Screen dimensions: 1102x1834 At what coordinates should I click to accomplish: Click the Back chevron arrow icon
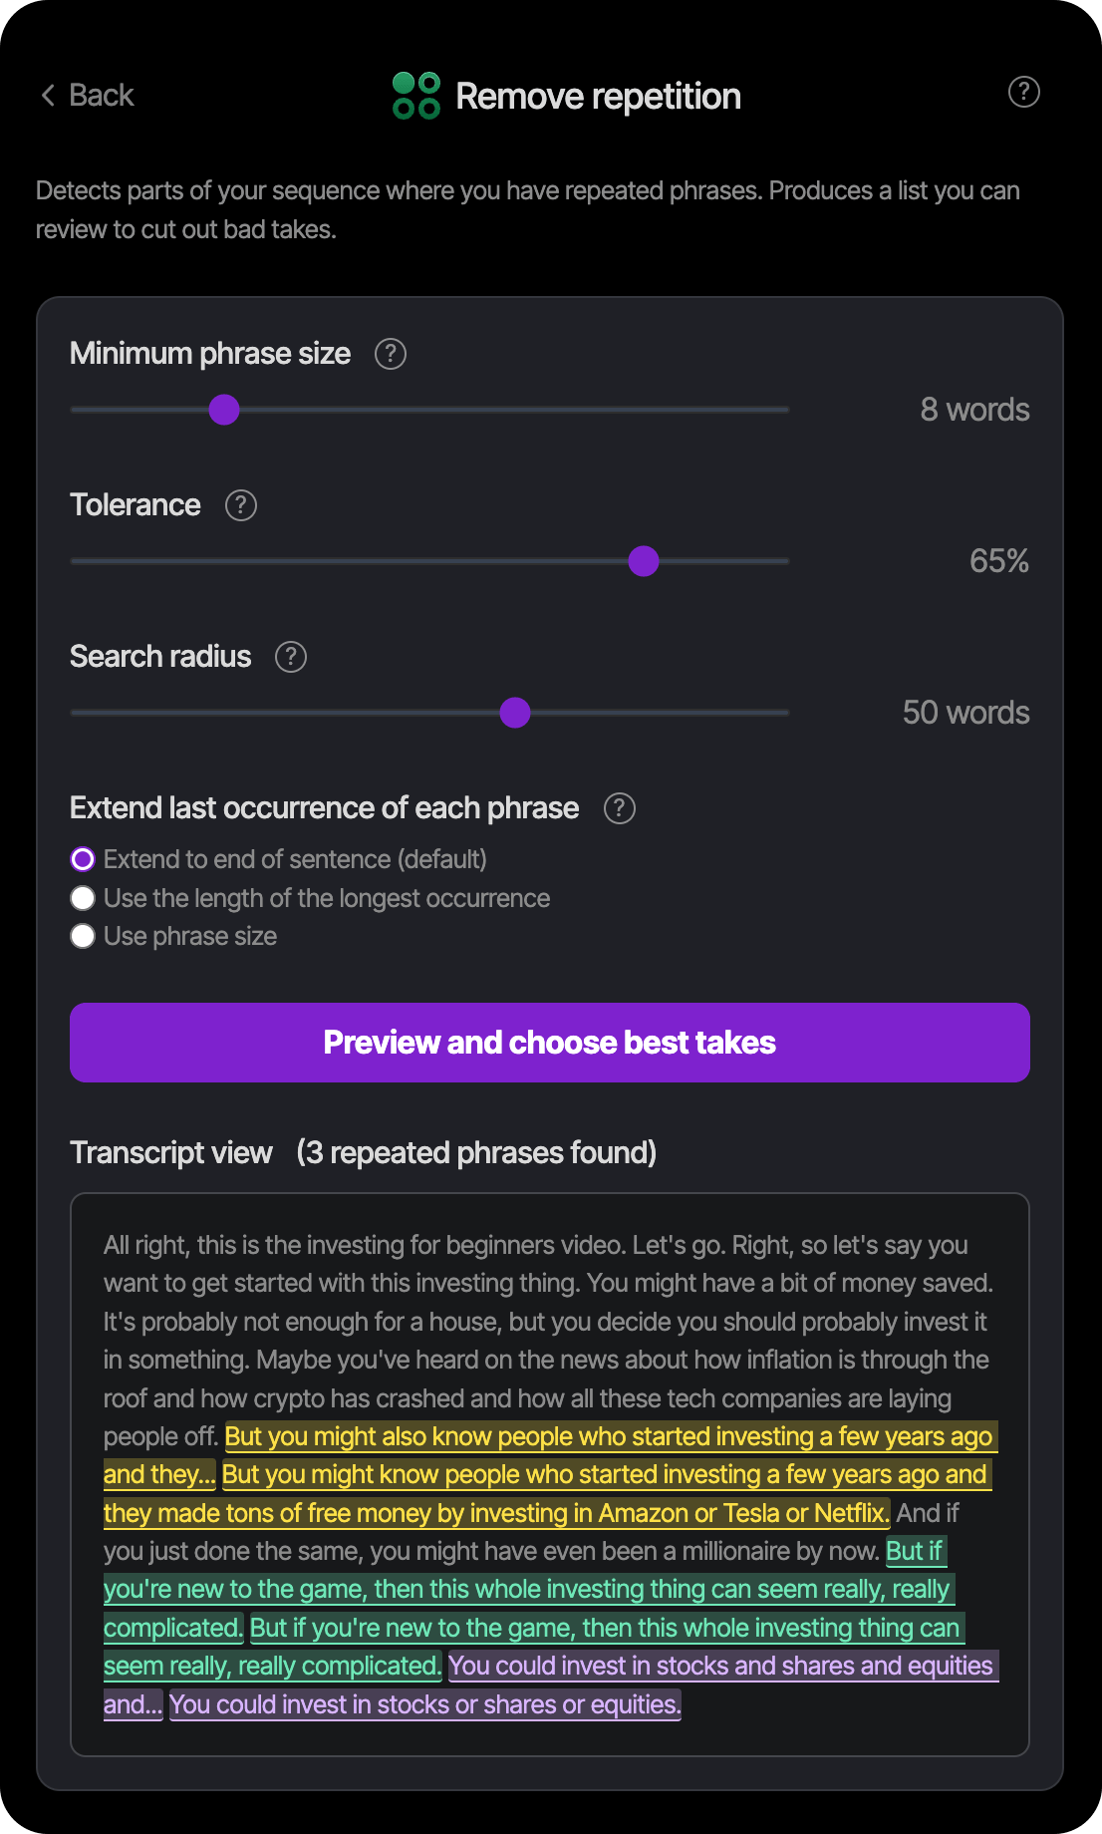point(48,96)
